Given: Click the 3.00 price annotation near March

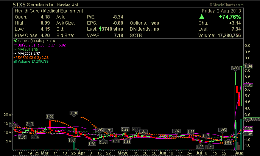Looking at the screenshot, I should [x=50, y=117].
